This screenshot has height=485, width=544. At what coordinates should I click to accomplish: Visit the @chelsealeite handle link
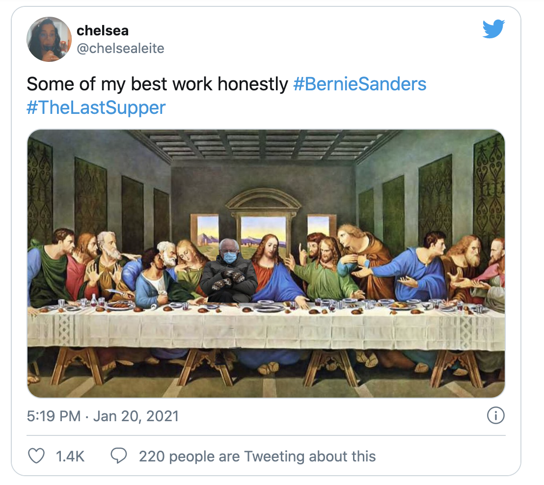[120, 48]
